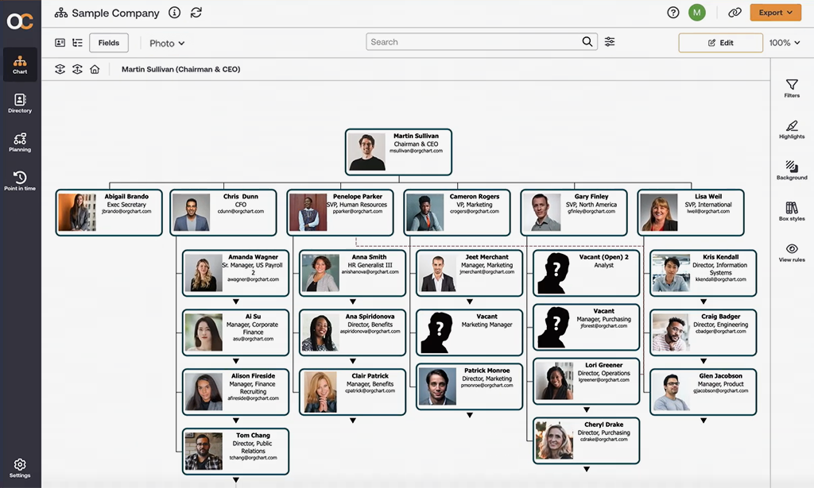This screenshot has width=814, height=488.
Task: Switch to list tree view icon
Action: point(77,43)
